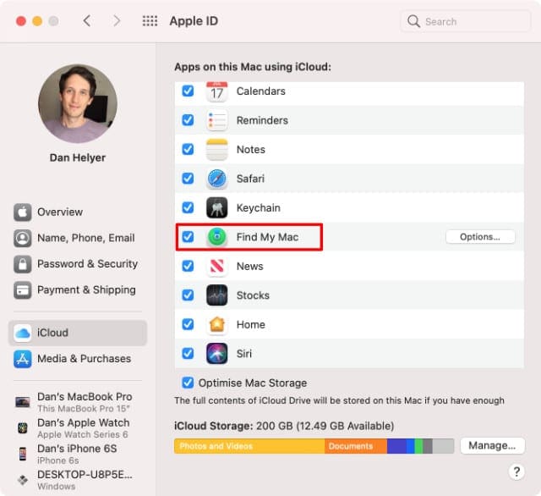Click the Find My Mac radar icon
This screenshot has height=496, width=541.
point(216,237)
